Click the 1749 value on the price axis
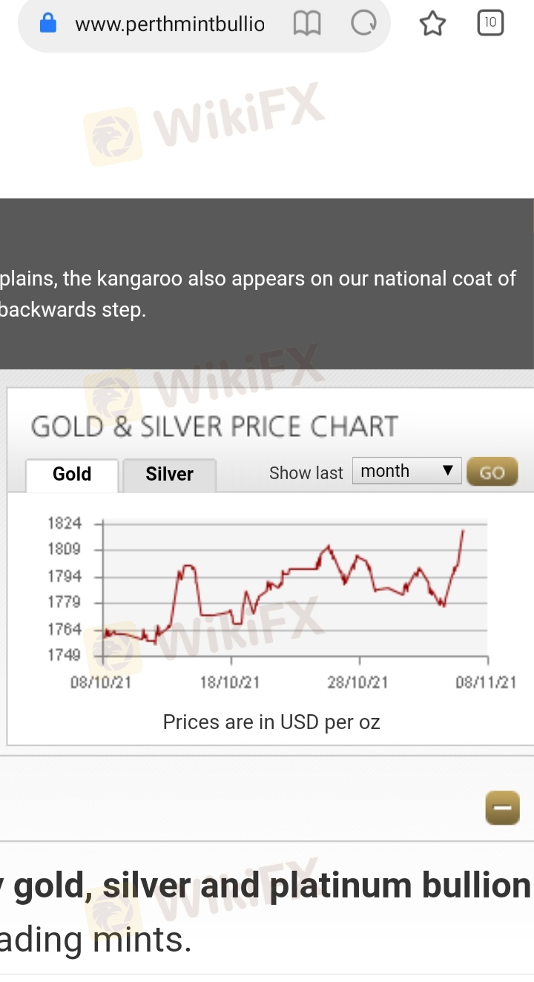Viewport: 534px width, 982px height. pos(64,655)
